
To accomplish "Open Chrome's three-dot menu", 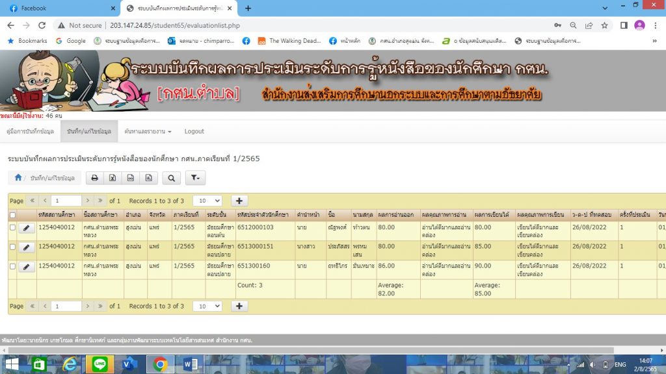I will point(656,25).
